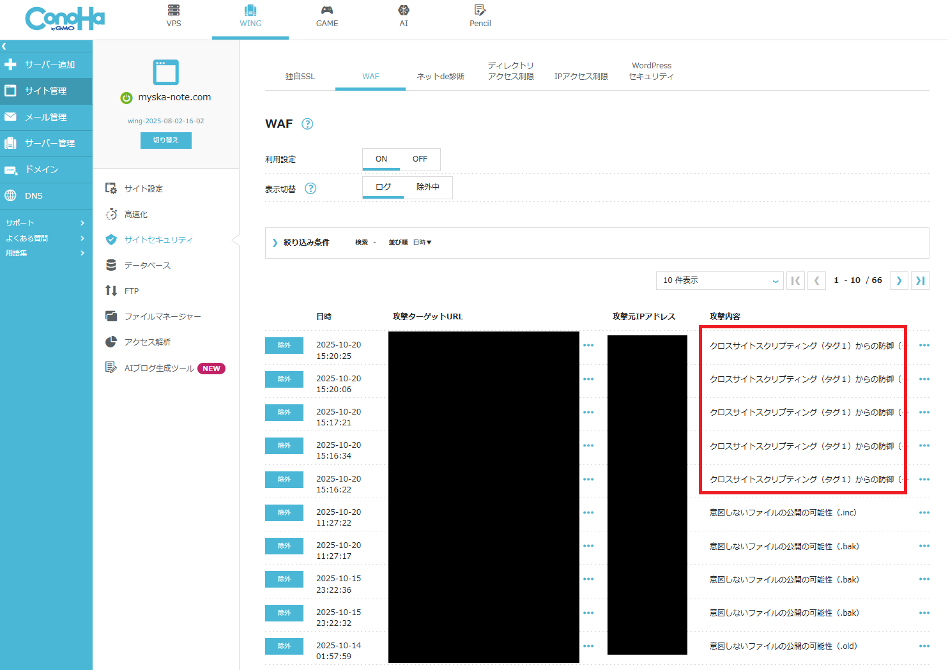Expand the 絞り込み条件 filter panel

tap(302, 243)
